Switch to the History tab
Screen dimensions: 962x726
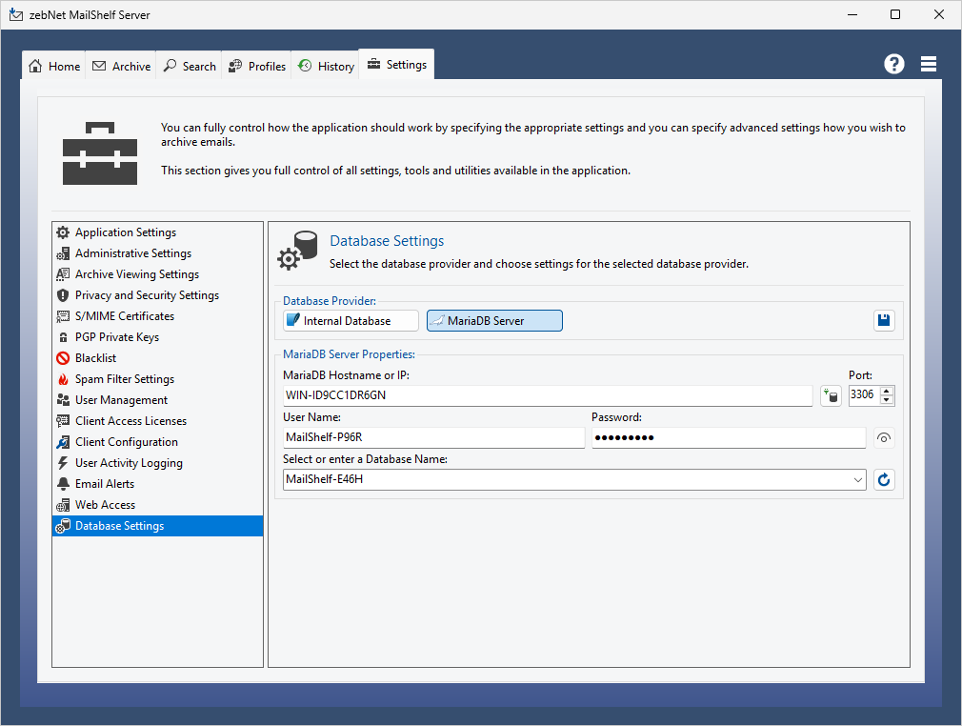click(326, 66)
